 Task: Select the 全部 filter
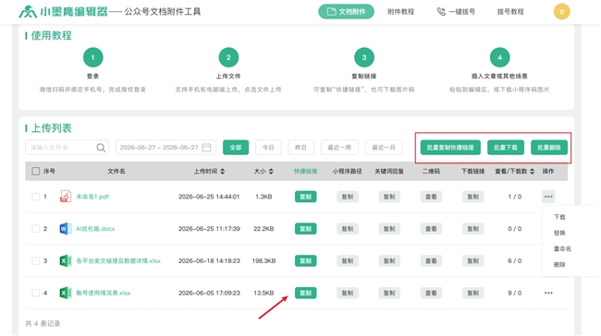point(236,148)
